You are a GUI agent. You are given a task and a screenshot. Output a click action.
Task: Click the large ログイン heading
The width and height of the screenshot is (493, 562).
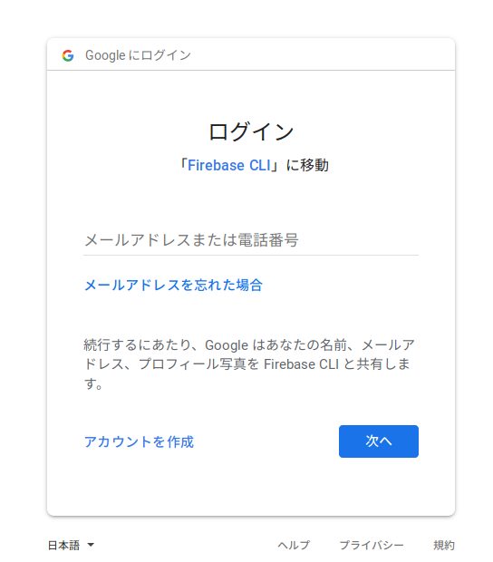251,131
